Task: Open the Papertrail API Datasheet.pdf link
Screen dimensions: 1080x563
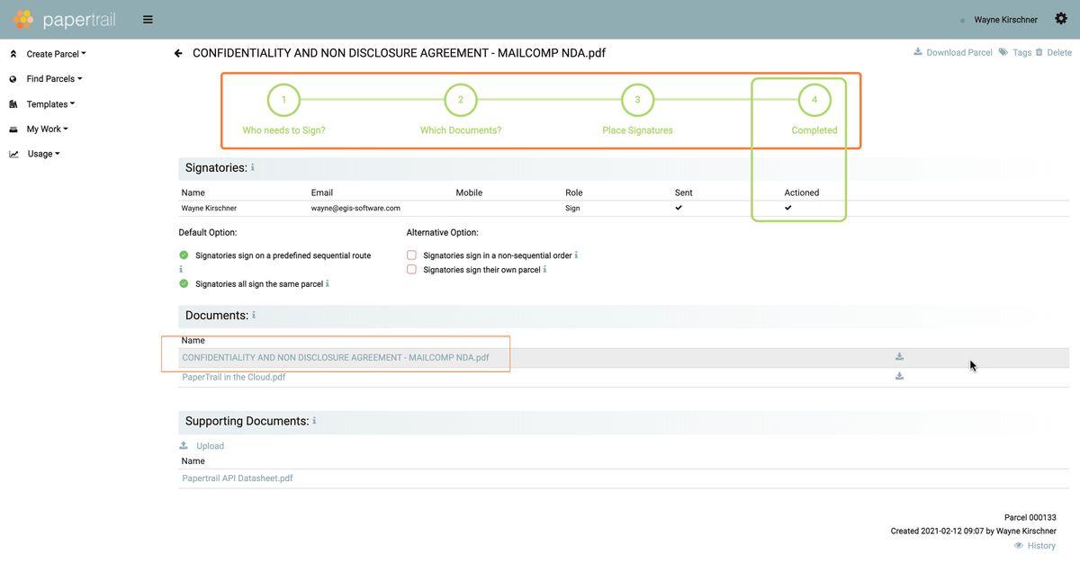Action: (x=238, y=478)
